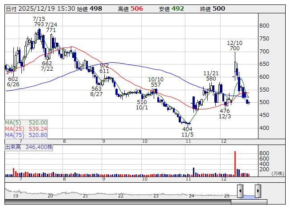Click the year 25 marker in overview

pyautogui.click(x=226, y=196)
